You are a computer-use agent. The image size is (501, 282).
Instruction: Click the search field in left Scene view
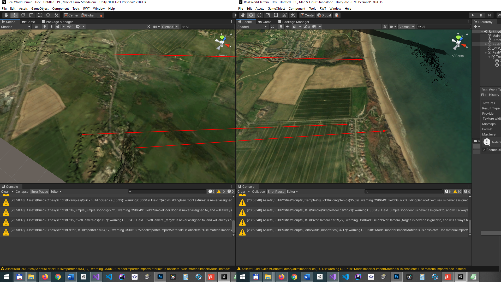207,27
